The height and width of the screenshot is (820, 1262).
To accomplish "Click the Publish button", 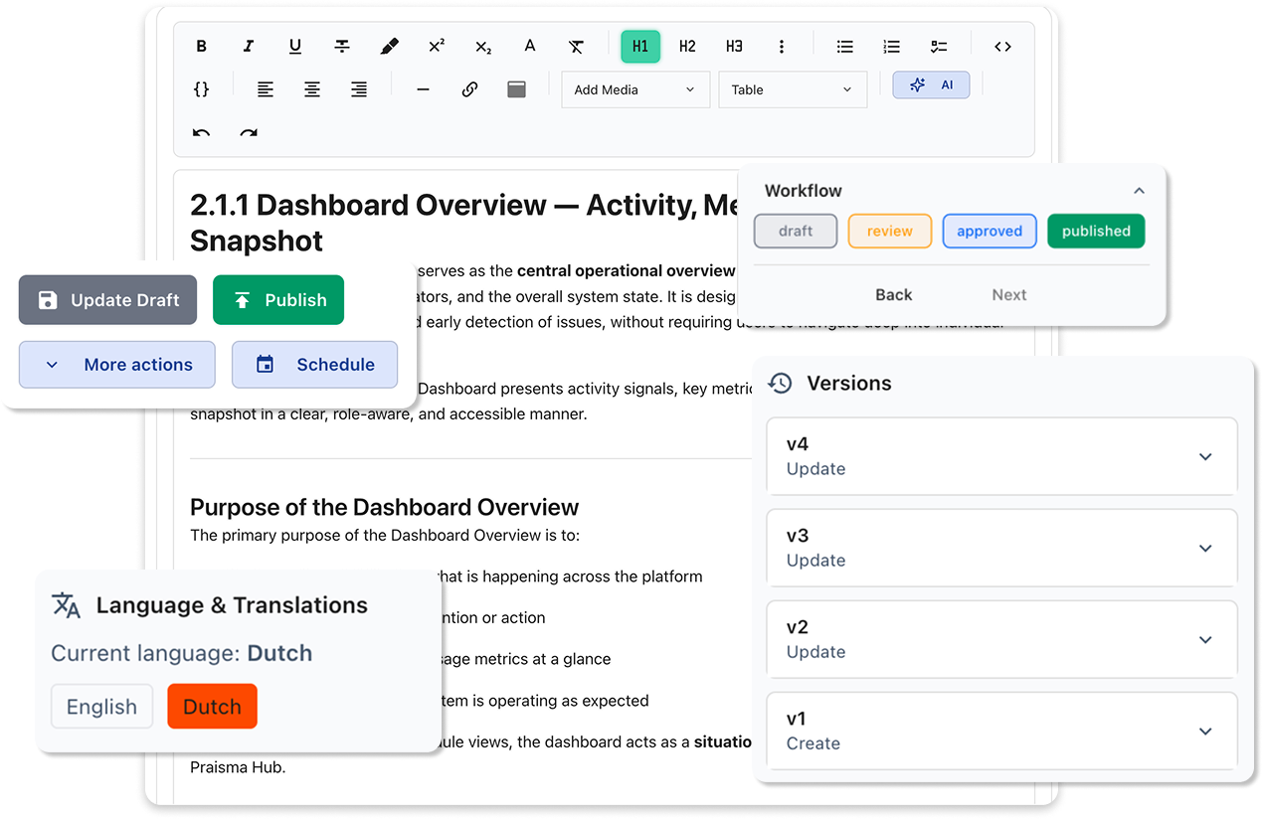I will click(278, 300).
